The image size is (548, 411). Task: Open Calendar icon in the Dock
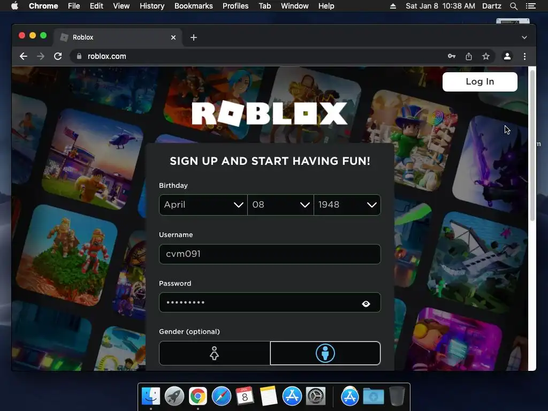point(245,397)
